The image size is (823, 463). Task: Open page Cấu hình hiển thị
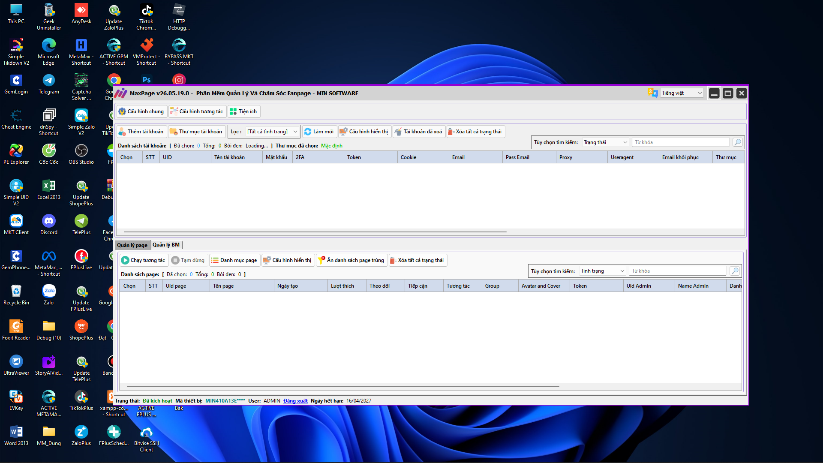288,260
